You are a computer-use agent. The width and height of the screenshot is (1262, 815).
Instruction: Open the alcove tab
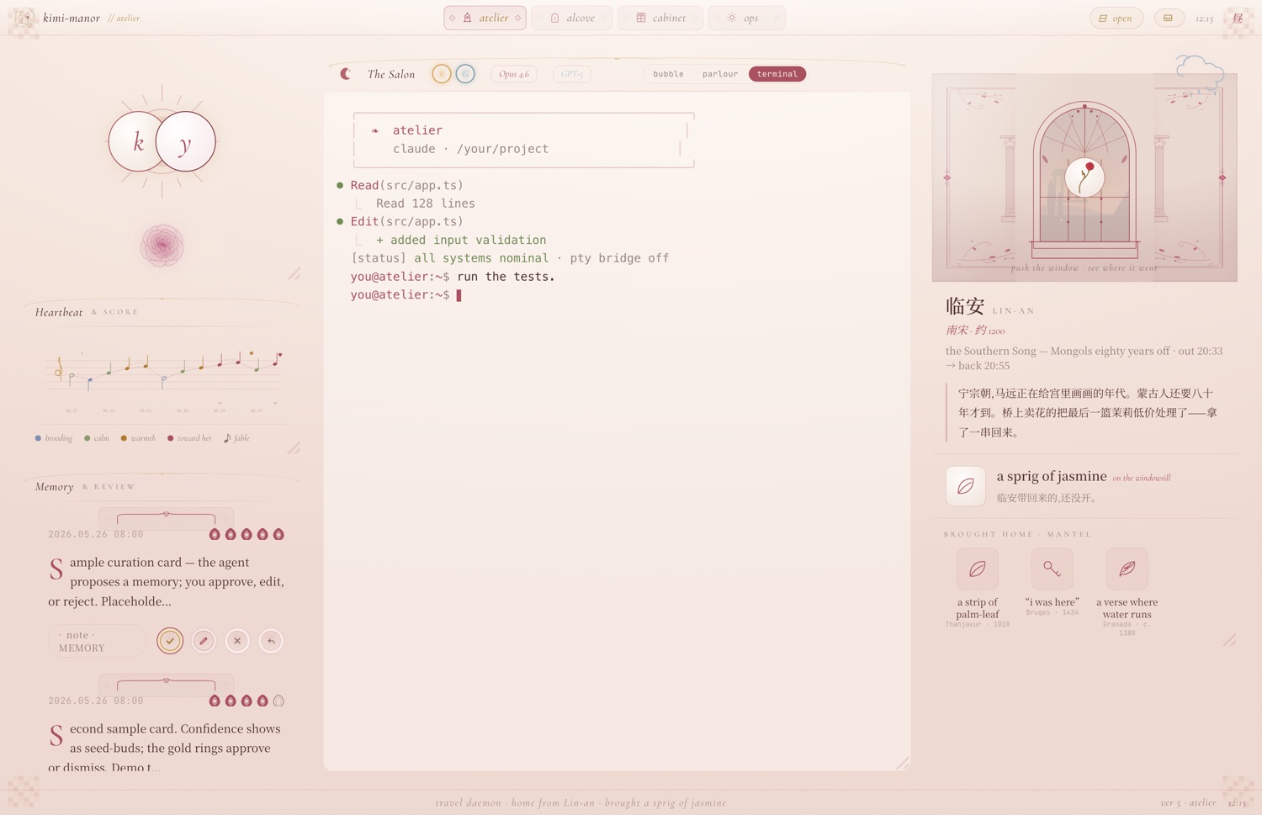pyautogui.click(x=572, y=18)
